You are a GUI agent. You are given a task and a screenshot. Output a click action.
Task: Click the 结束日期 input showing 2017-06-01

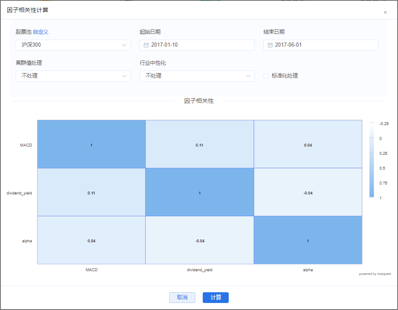pos(324,45)
